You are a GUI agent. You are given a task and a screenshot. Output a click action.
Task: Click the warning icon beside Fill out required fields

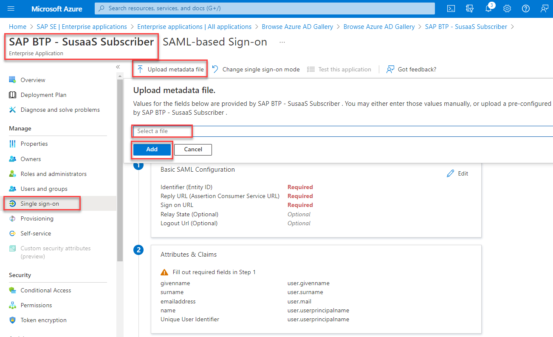pos(164,272)
